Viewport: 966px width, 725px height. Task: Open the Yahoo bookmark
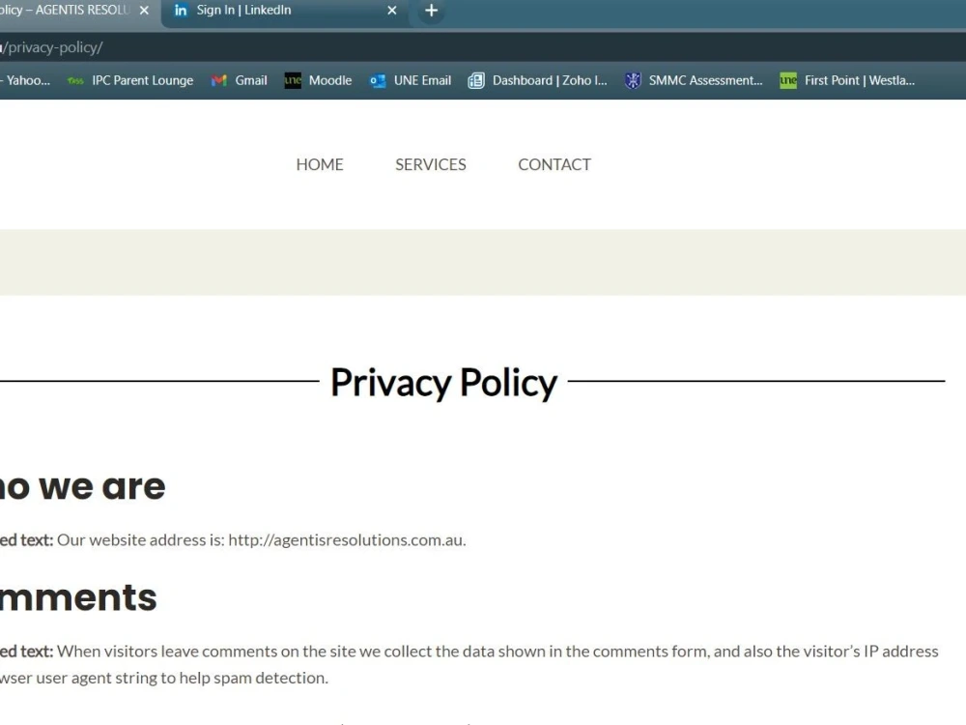(25, 81)
